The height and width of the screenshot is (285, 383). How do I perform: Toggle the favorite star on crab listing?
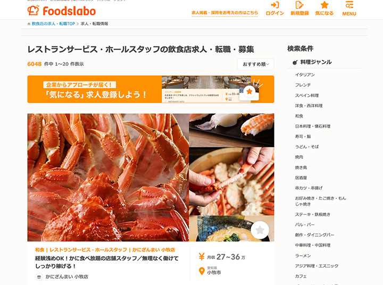260,230
